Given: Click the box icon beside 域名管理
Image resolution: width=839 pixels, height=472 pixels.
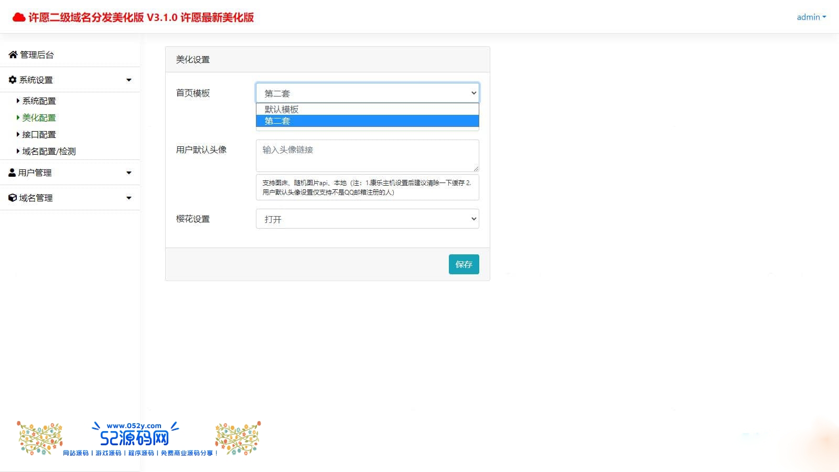Looking at the screenshot, I should pos(12,198).
